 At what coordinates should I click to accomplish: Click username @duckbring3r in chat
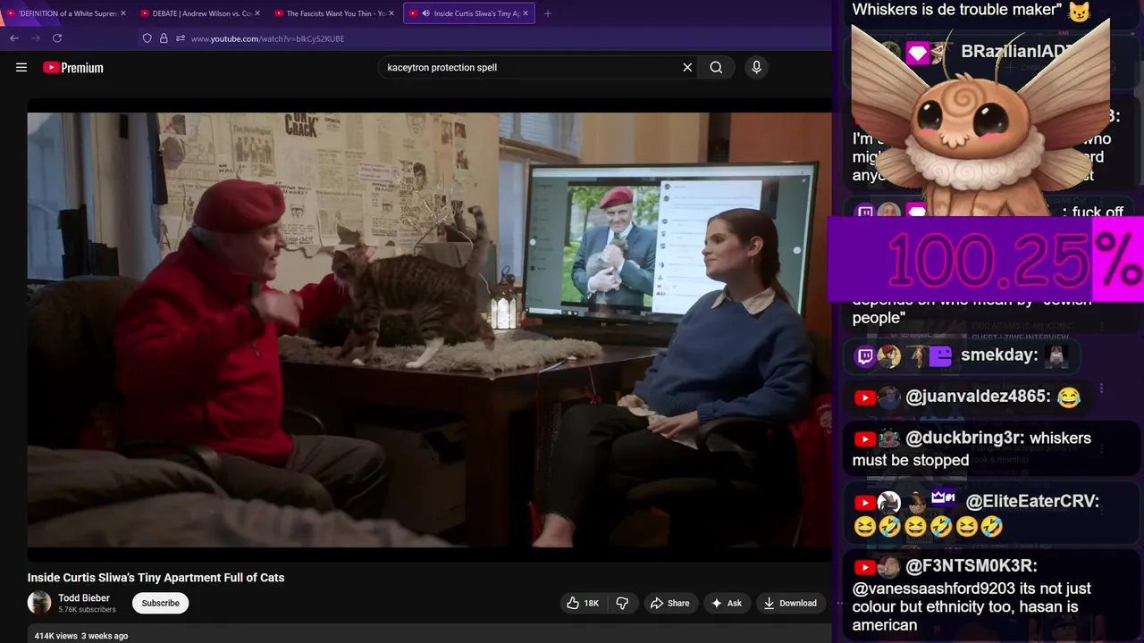coord(963,438)
